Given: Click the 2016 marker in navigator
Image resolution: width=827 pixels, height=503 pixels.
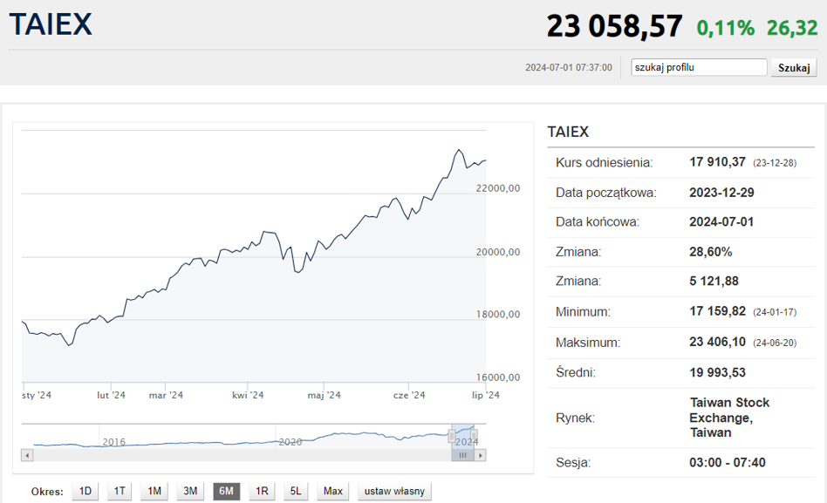Looking at the screenshot, I should click(114, 442).
